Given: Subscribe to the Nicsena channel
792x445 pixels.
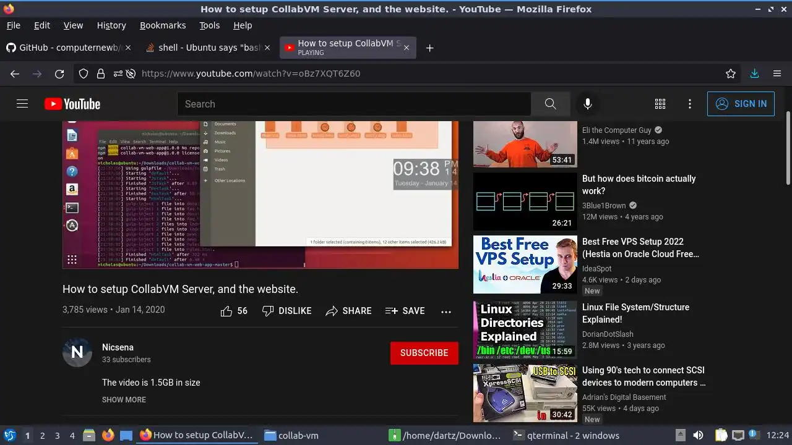Looking at the screenshot, I should (x=424, y=353).
